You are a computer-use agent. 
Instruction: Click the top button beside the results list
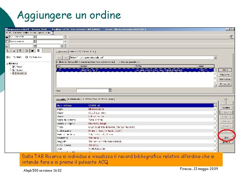[x=225, y=70]
